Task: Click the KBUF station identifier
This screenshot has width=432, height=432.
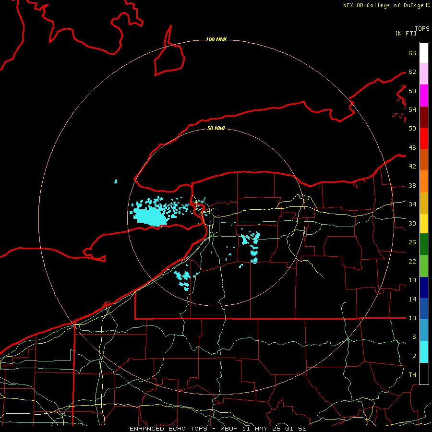Action: (230, 429)
